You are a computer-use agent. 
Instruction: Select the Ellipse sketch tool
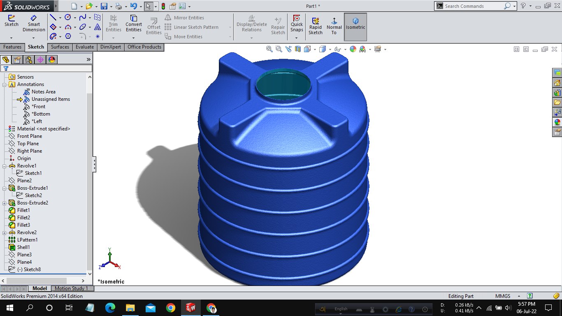click(x=83, y=27)
